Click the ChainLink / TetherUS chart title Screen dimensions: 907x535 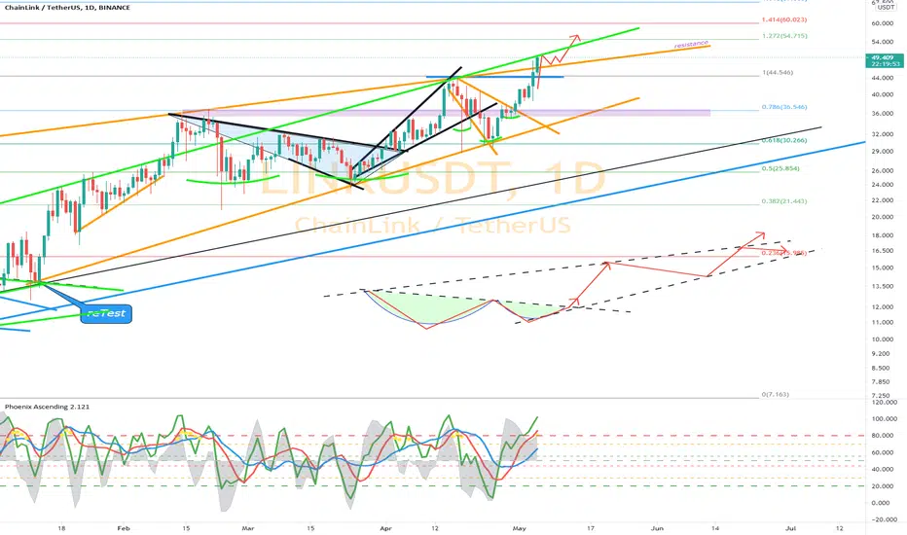(67, 8)
